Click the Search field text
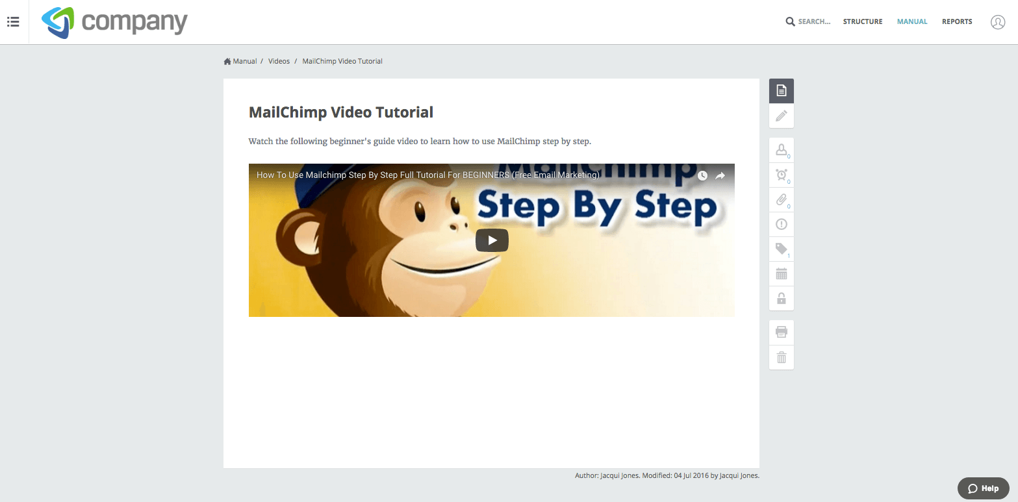This screenshot has height=502, width=1018. (x=814, y=21)
